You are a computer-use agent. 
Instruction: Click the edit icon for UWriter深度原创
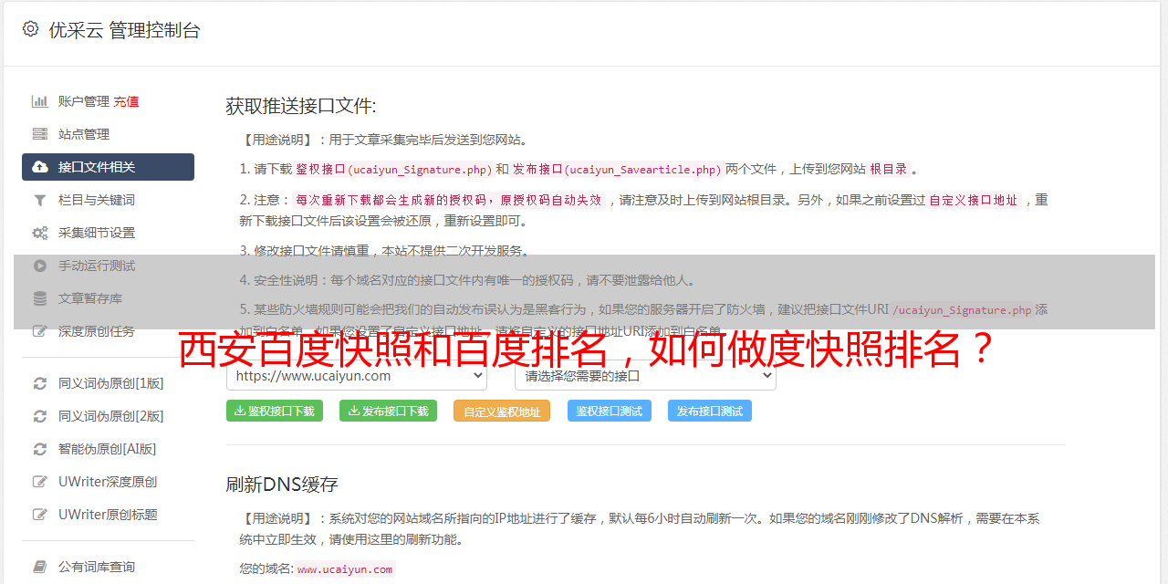coord(40,482)
